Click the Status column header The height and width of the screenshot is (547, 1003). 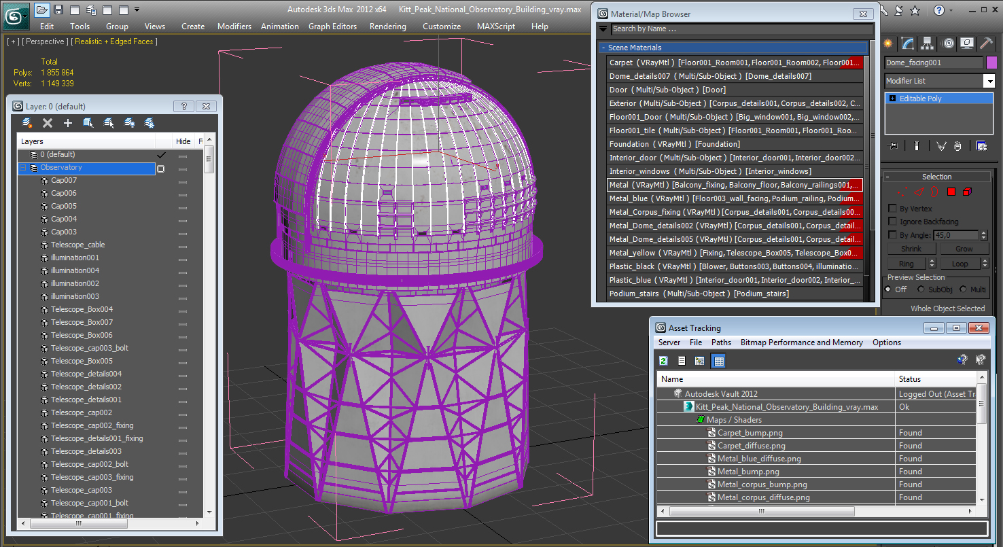click(937, 379)
